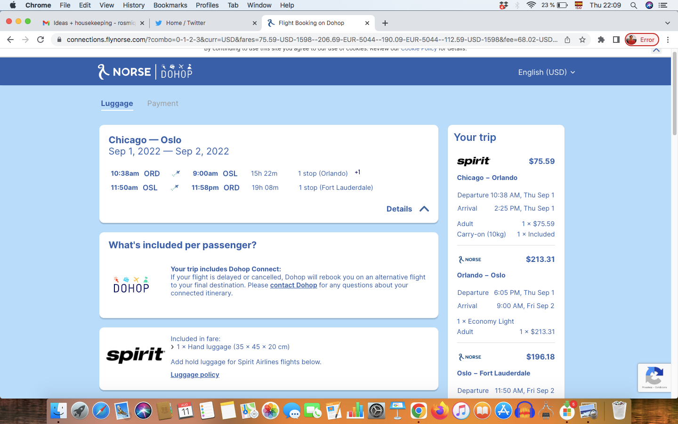The image size is (678, 424).
Task: Reload the page with the refresh icon
Action: tap(40, 40)
